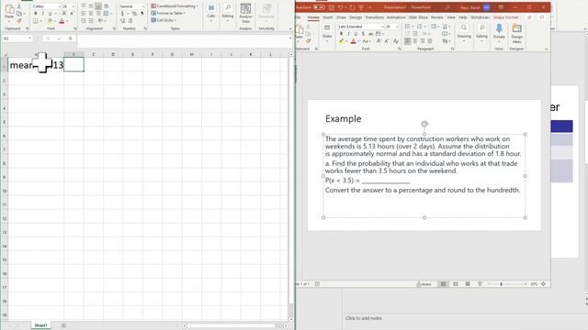Click PowerPoint zoom slider
588x330 pixels.
(x=506, y=284)
